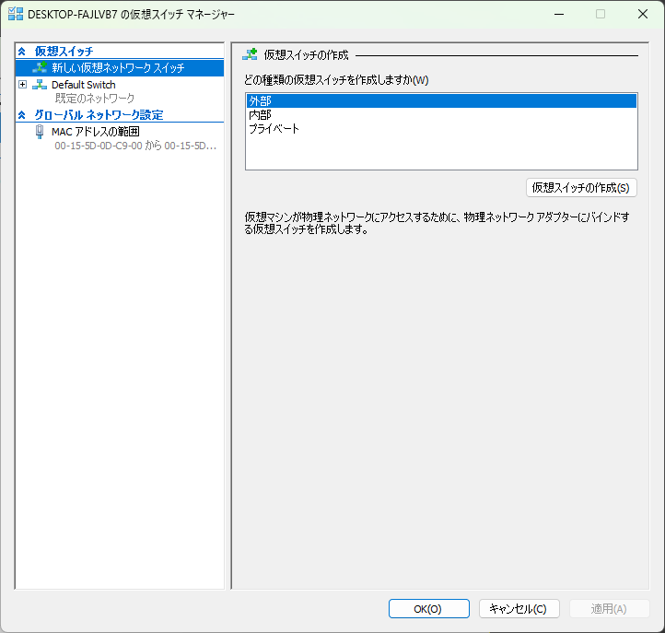
Task: Click the new virtual network switch icon in tree
Action: 40,67
